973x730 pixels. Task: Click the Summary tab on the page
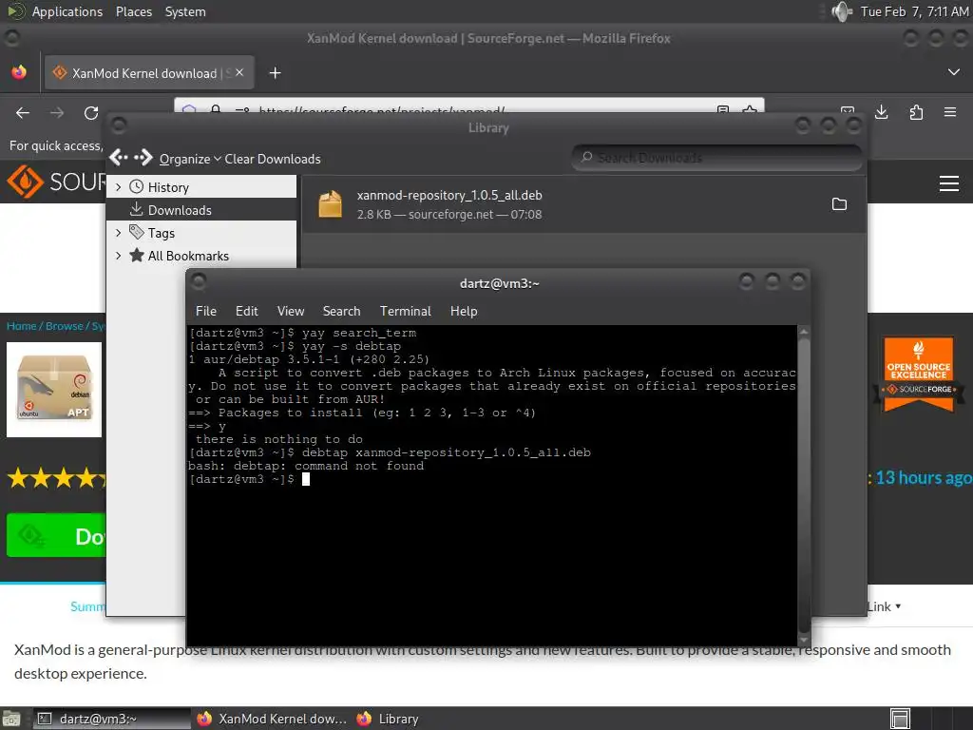(87, 606)
